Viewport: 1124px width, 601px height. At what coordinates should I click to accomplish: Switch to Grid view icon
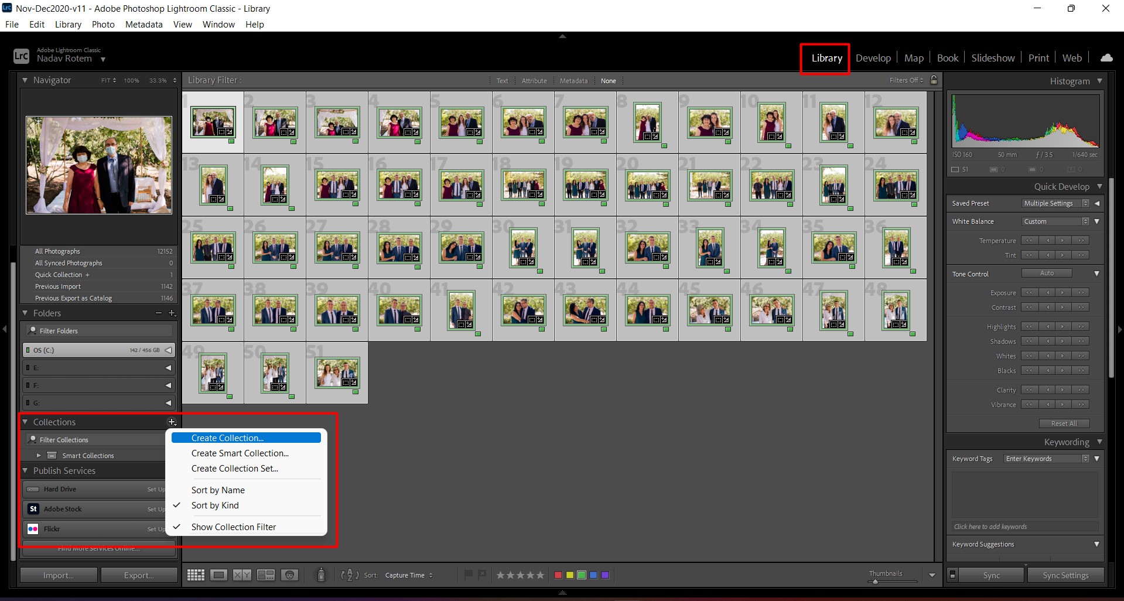click(x=196, y=575)
